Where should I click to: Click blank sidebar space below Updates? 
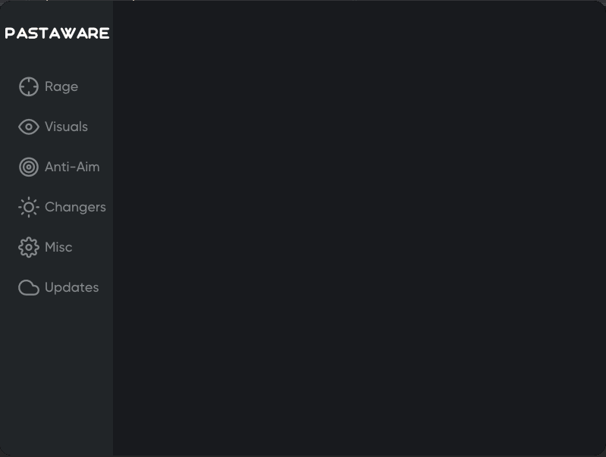pyautogui.click(x=56, y=371)
